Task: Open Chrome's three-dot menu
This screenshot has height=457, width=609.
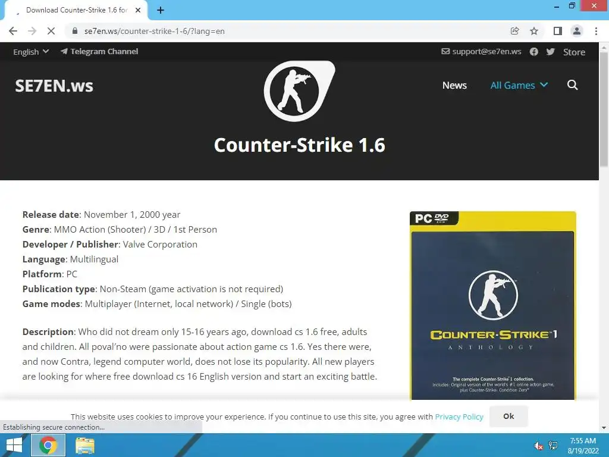Action: tap(596, 31)
